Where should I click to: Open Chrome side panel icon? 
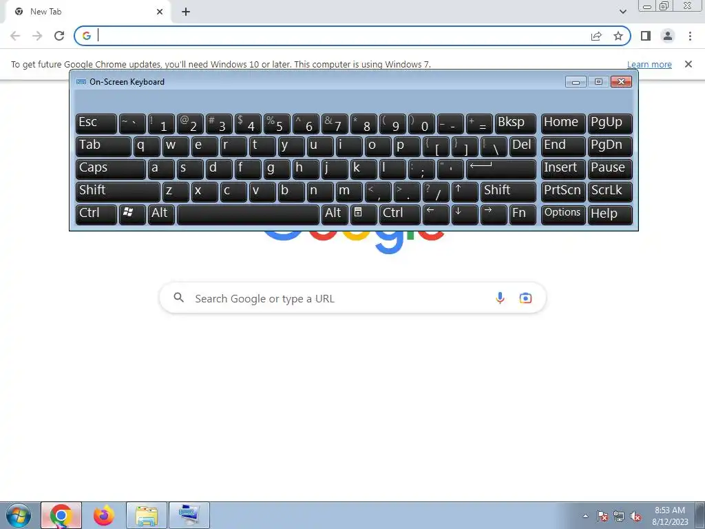pos(646,36)
